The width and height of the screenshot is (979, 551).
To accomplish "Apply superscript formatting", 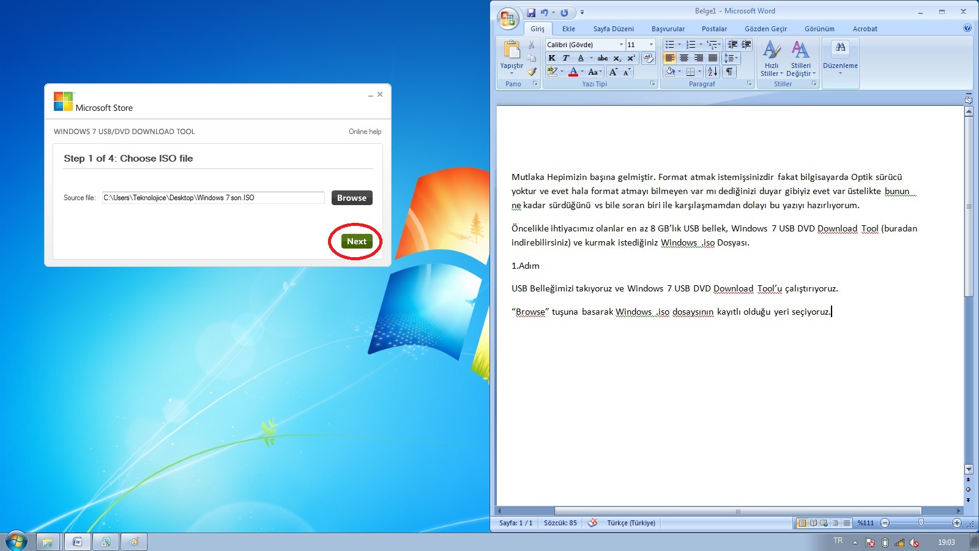I will [x=631, y=58].
